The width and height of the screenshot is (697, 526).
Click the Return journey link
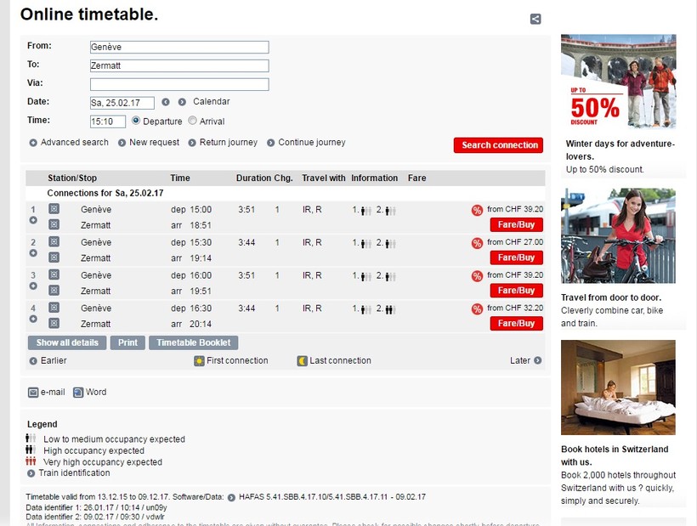pyautogui.click(x=224, y=143)
